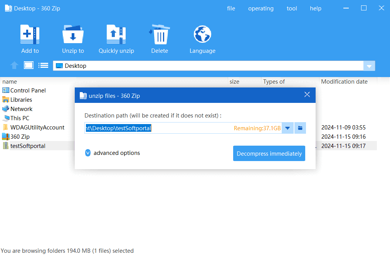Click the WDAGUtilityAccount folder icon

pos(5,128)
